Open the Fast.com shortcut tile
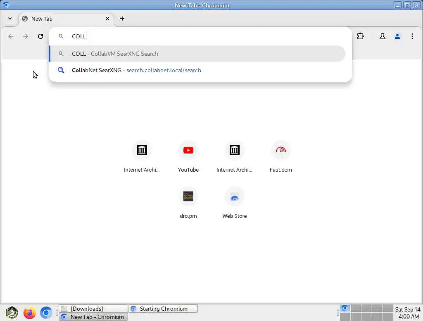This screenshot has width=423, height=321. point(281,157)
